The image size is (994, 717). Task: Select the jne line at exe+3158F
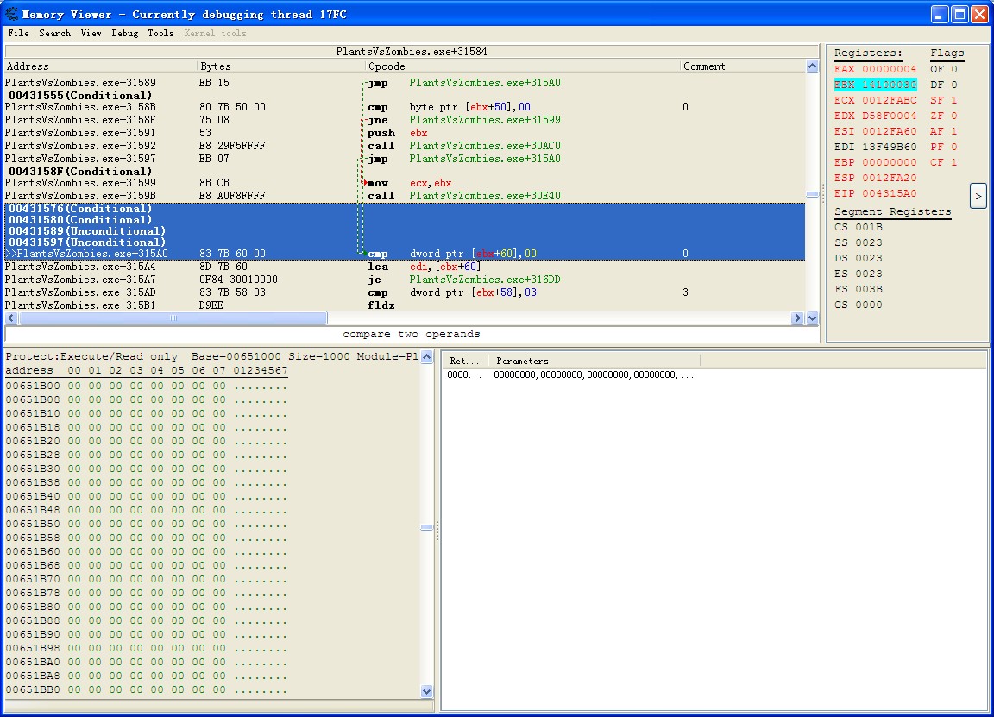[405, 120]
